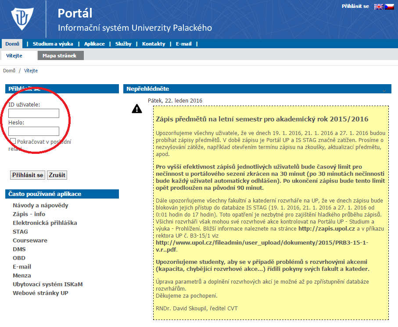Switch language with the English flag
398x327 pixels.
[x=378, y=7]
